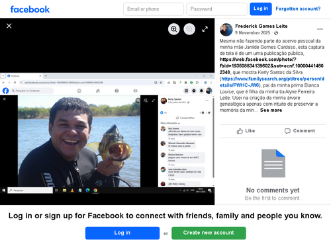Open Frederick Gomes Leite name link
331x248 pixels.
261,26
